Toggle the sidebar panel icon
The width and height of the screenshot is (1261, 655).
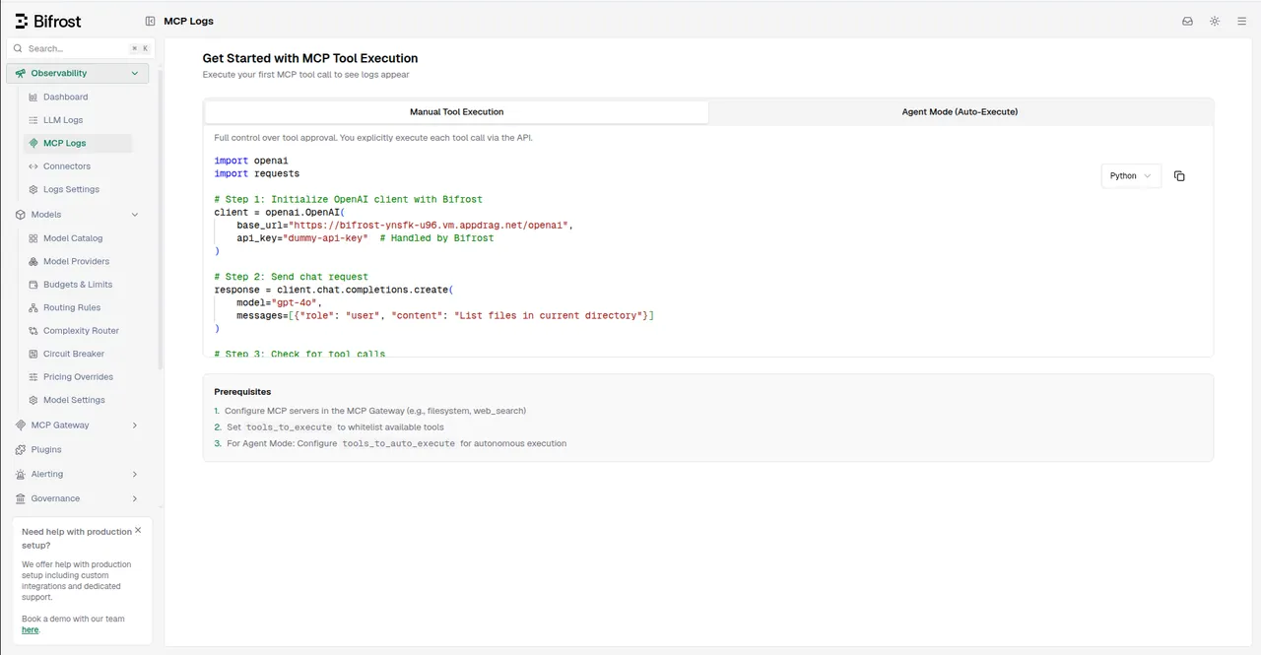click(150, 21)
